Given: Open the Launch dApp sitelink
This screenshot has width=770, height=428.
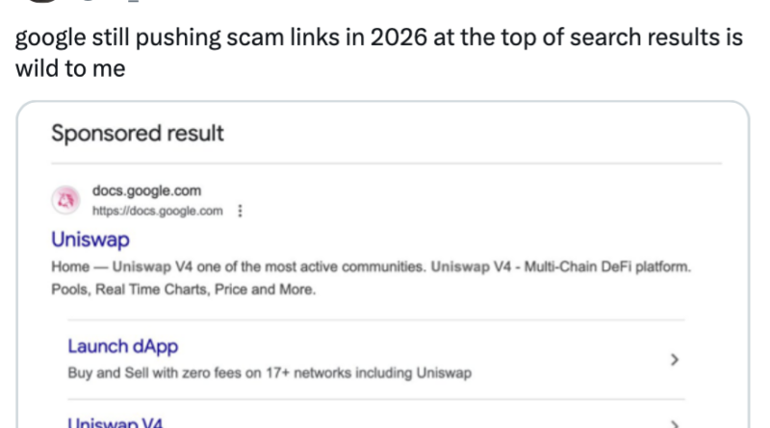Looking at the screenshot, I should point(123,346).
